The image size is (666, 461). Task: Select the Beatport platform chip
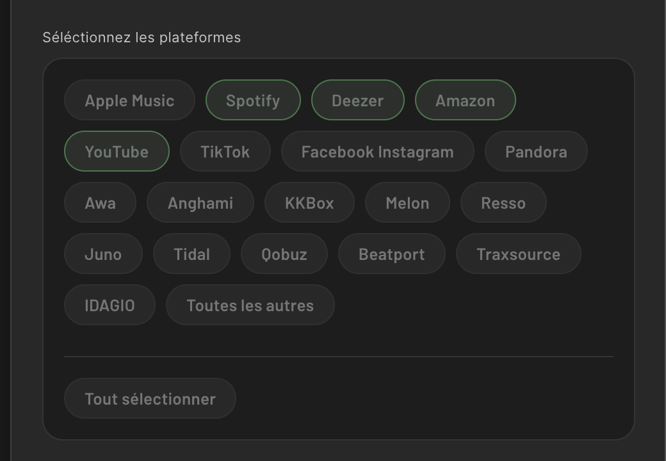(x=391, y=254)
